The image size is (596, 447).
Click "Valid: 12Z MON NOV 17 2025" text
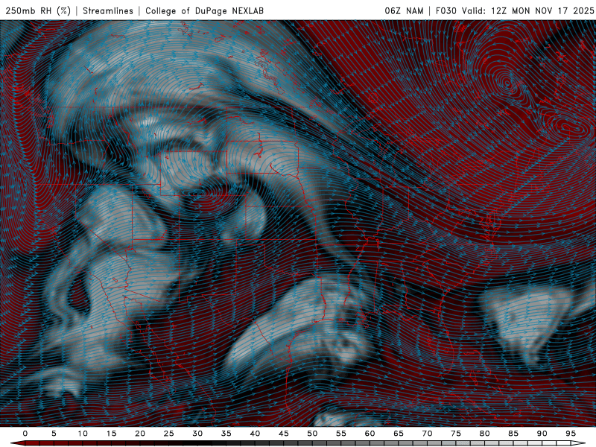click(x=527, y=10)
